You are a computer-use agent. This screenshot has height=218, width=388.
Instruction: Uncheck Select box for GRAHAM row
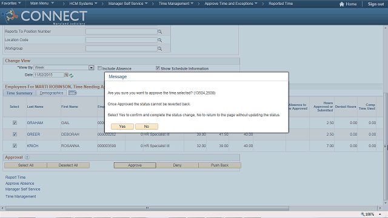(x=15, y=123)
